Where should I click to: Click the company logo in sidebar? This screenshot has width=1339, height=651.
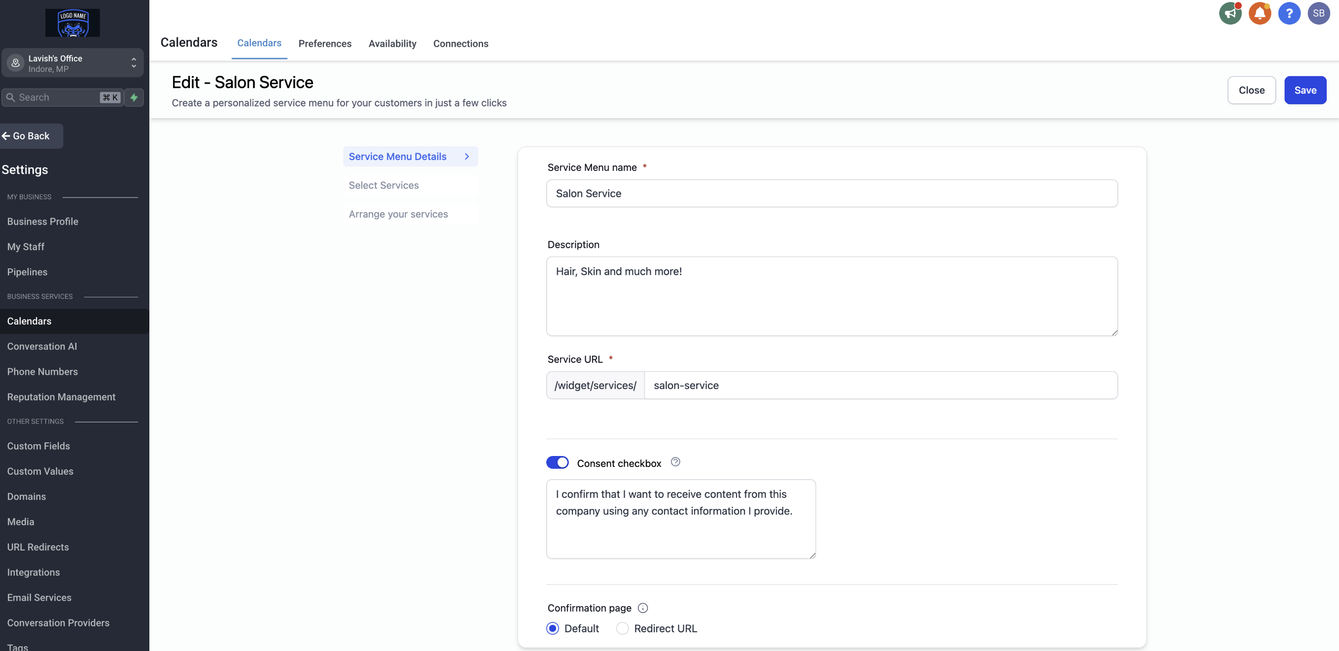(x=72, y=23)
